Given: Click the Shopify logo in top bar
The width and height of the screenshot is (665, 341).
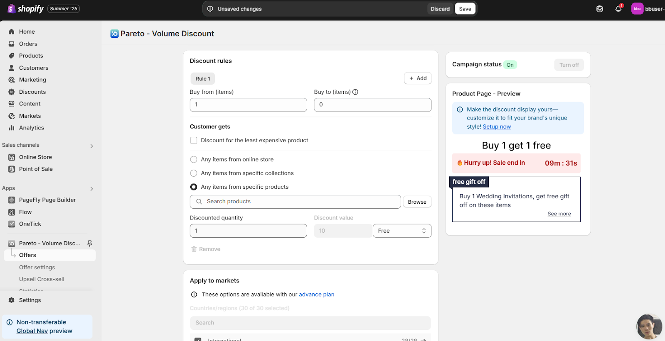Looking at the screenshot, I should point(26,9).
